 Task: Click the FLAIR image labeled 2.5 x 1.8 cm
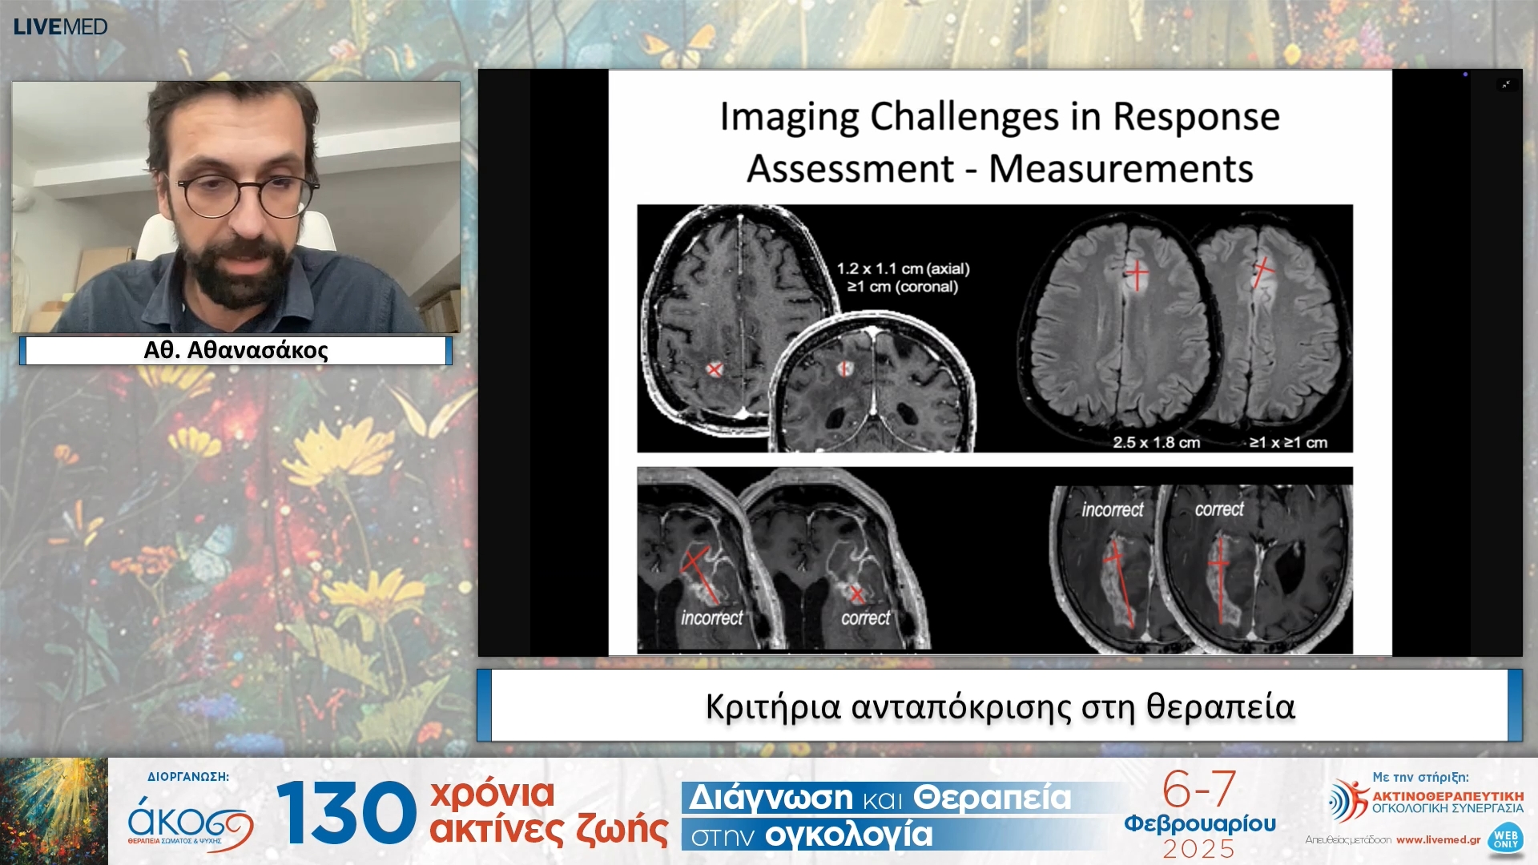click(x=1113, y=328)
